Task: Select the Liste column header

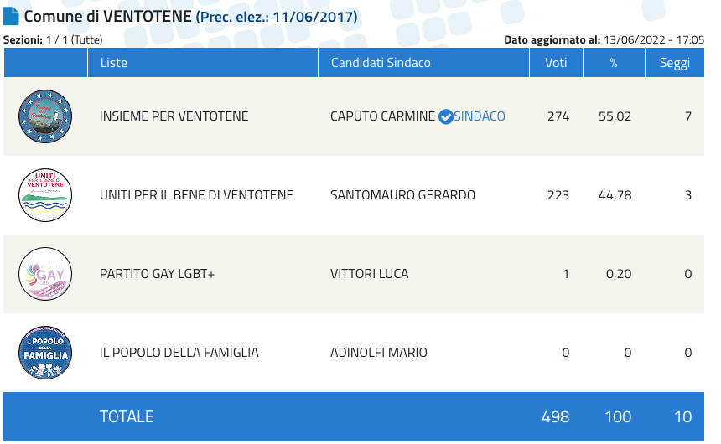Action: (x=113, y=63)
